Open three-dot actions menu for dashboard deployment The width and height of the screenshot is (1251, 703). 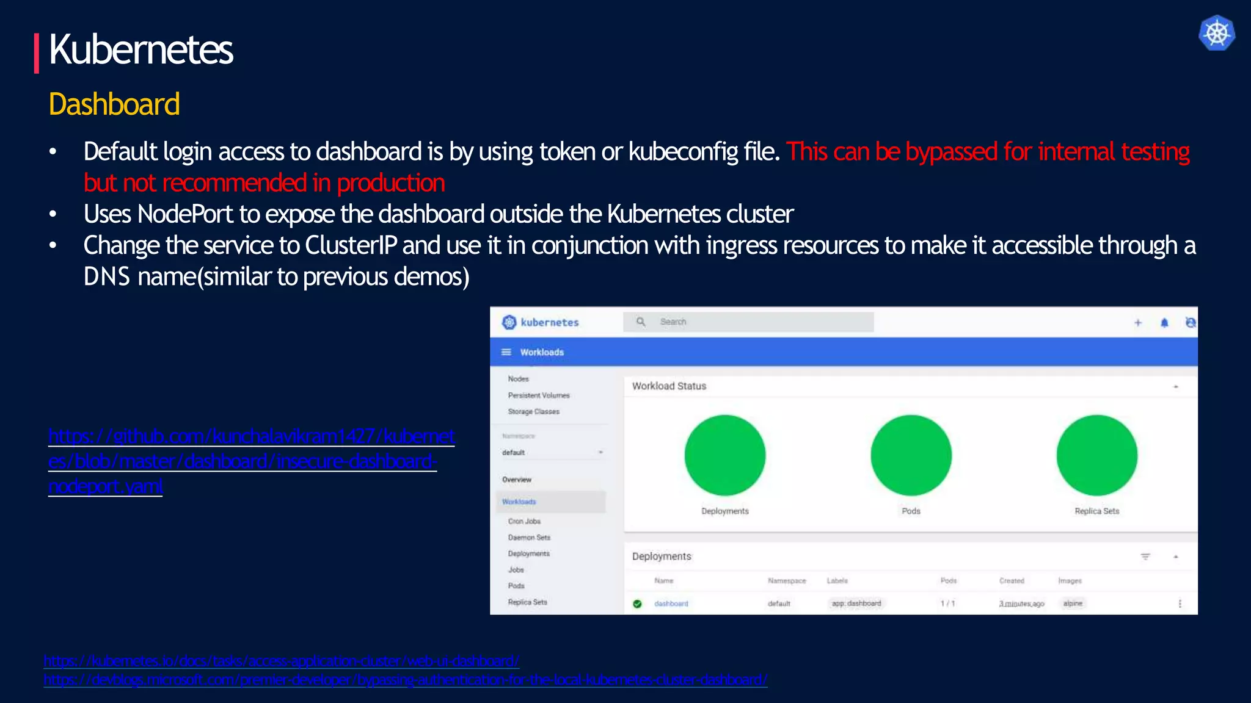click(x=1180, y=604)
